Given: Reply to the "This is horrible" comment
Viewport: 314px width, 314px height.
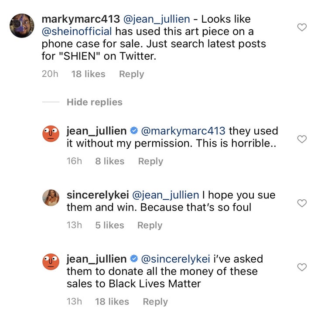Looking at the screenshot, I should (150, 161).
